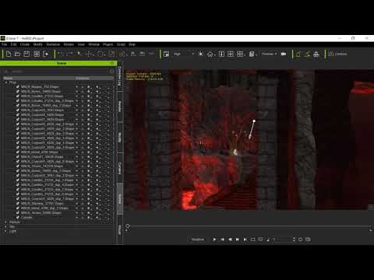This screenshot has height=280, width=374.
Task: Click the Redo arrow icon
Action: coord(70,54)
